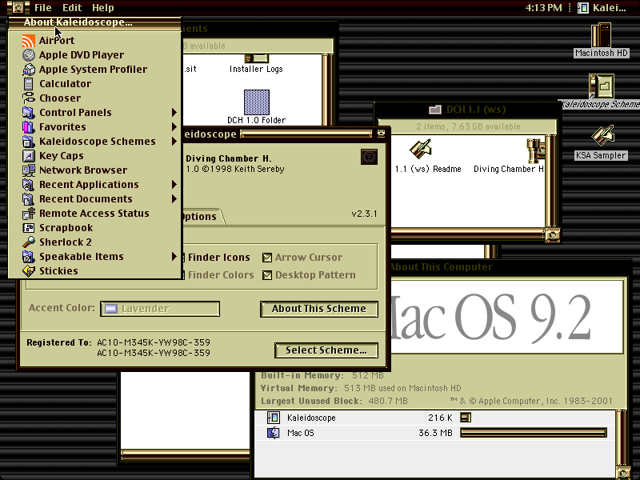The height and width of the screenshot is (480, 640).
Task: Select the KSA Sampler desktop icon
Action: pyautogui.click(x=603, y=136)
